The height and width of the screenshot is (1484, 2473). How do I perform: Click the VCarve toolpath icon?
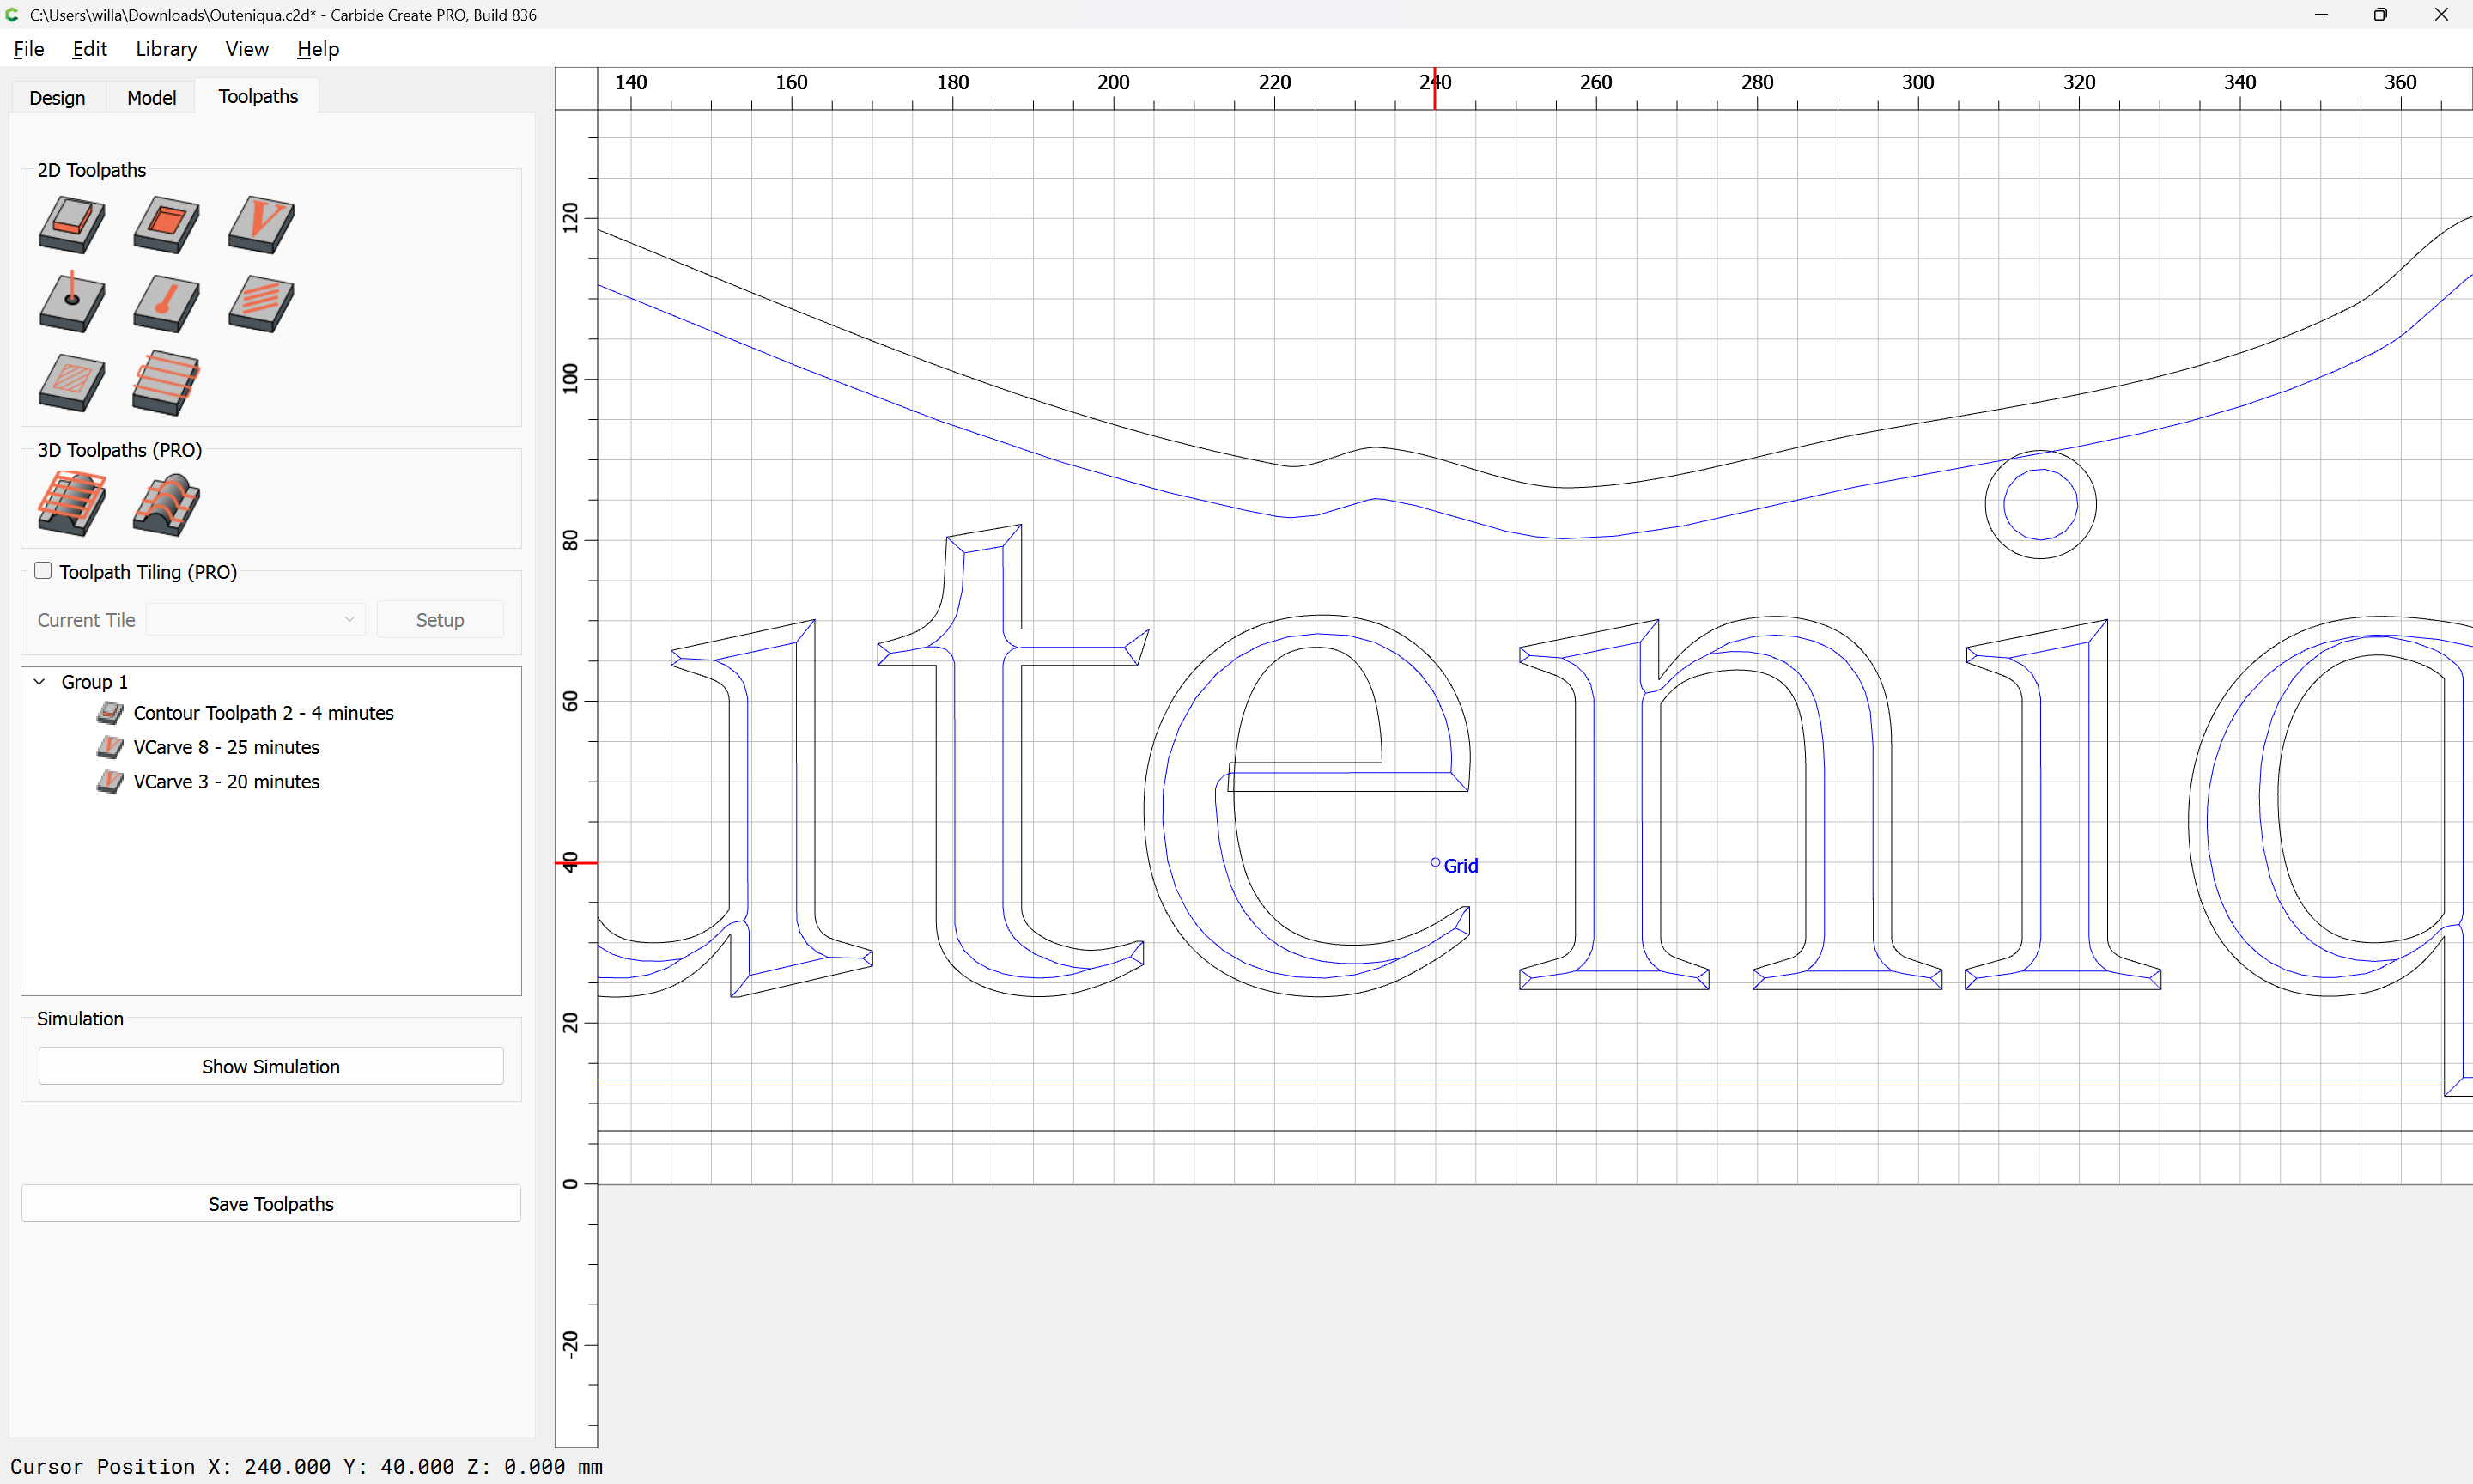260,223
